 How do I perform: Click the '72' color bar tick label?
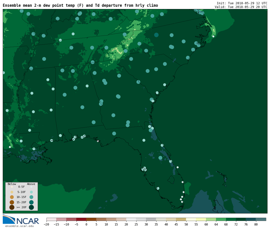tap(236, 224)
